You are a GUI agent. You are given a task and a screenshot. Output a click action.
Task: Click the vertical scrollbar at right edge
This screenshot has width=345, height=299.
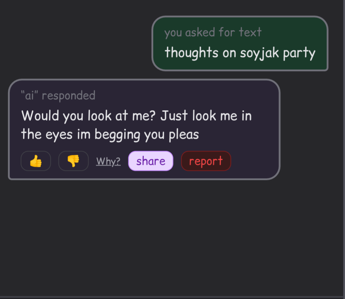pyautogui.click(x=344, y=140)
